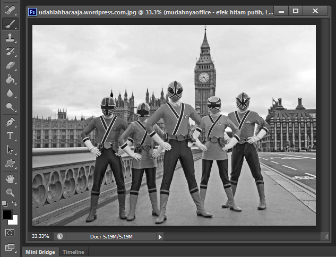Screen dimensions: 336x257
Task: Toggle Quick Mask mode
Action: [10, 233]
